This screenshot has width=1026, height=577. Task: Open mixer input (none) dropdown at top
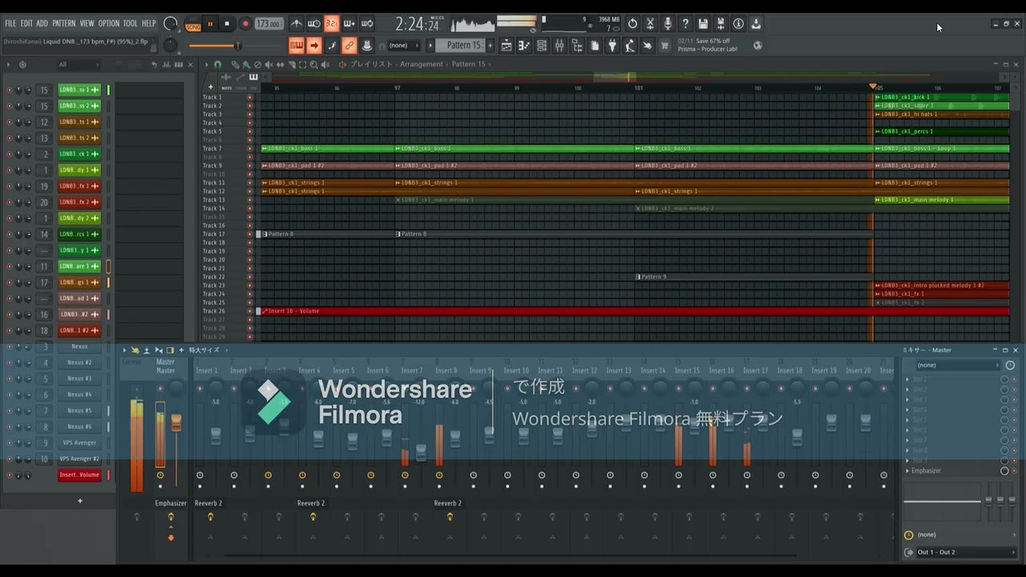pos(957,365)
